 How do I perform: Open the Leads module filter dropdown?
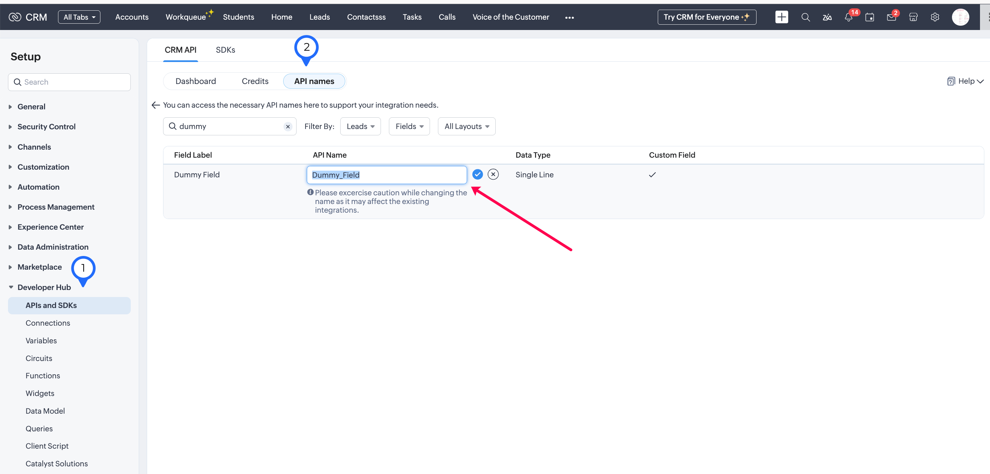point(360,126)
